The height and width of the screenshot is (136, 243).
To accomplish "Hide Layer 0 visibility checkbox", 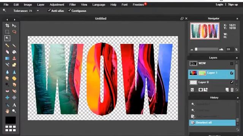I will [232, 82].
